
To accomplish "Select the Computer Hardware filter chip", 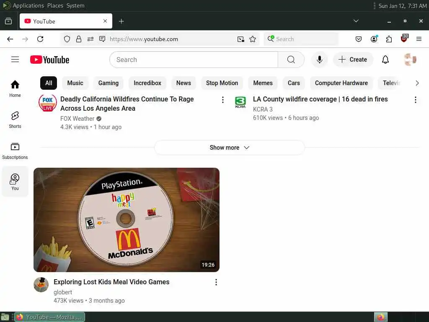I will pyautogui.click(x=341, y=83).
